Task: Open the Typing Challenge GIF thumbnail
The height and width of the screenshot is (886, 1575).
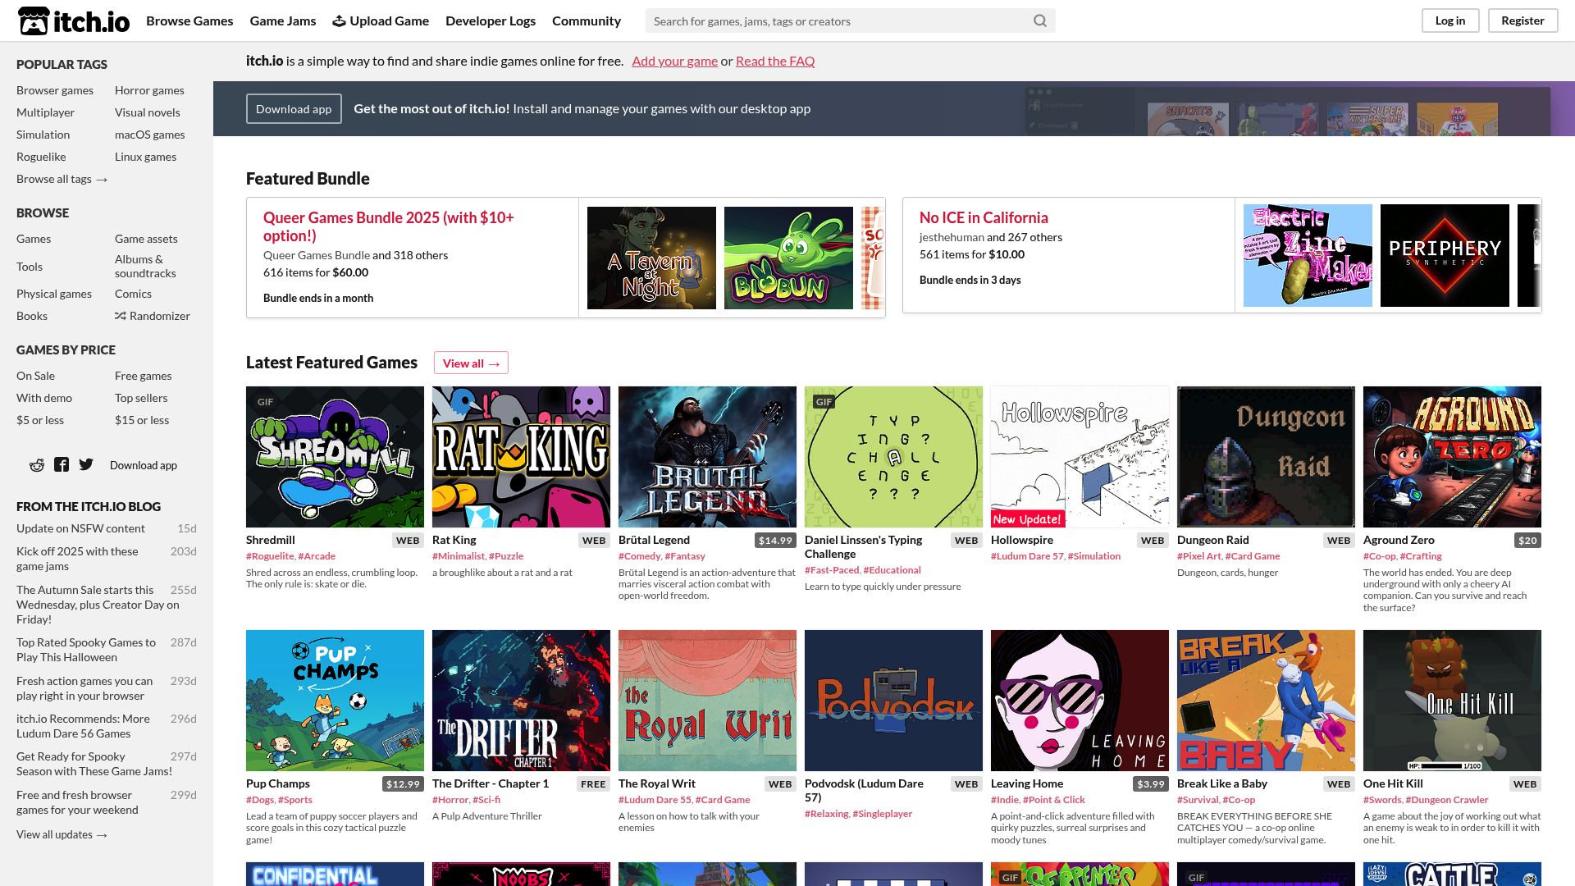Action: tap(893, 457)
